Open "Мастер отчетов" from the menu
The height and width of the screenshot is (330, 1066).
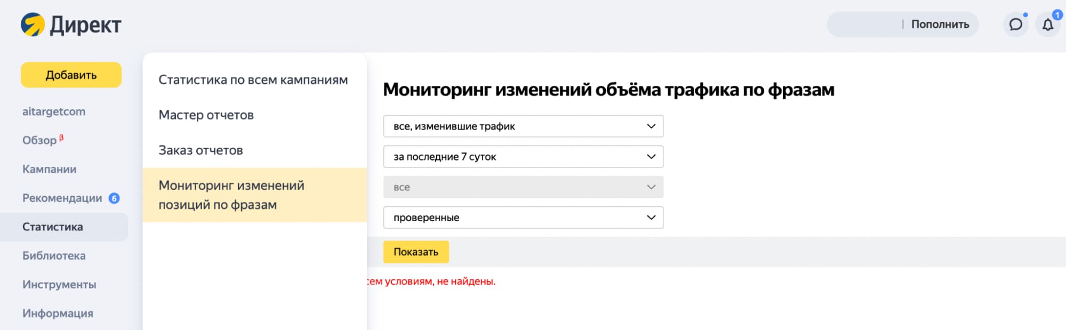[206, 115]
